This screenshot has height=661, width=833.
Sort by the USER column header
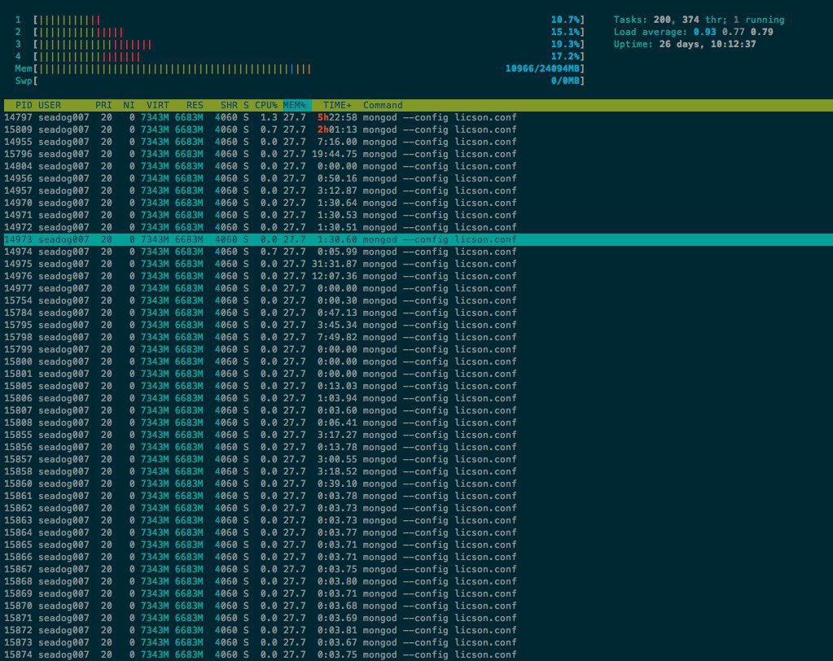50,105
